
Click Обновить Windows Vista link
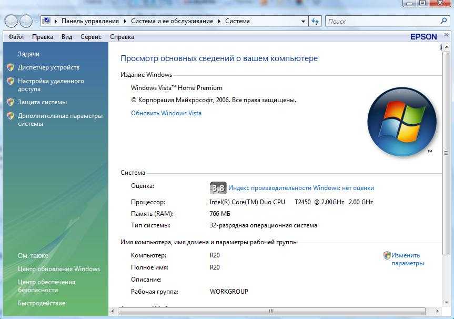(166, 113)
